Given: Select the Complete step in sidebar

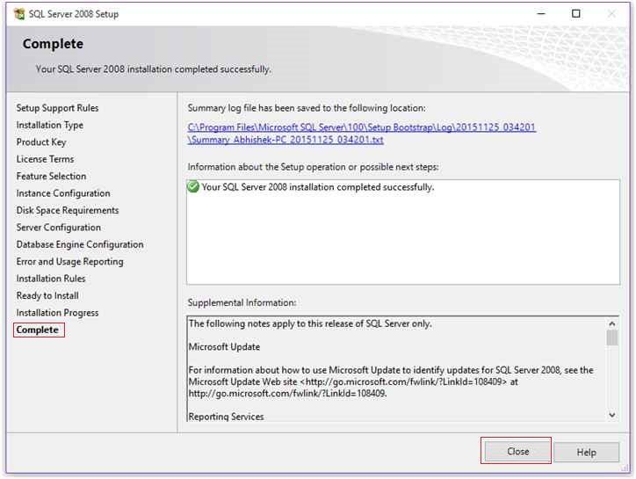Looking at the screenshot, I should point(38,330).
